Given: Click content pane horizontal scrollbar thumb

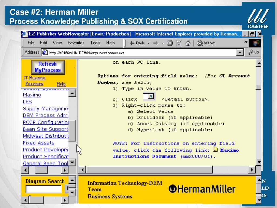Looking at the screenshot, I should [149, 170].
